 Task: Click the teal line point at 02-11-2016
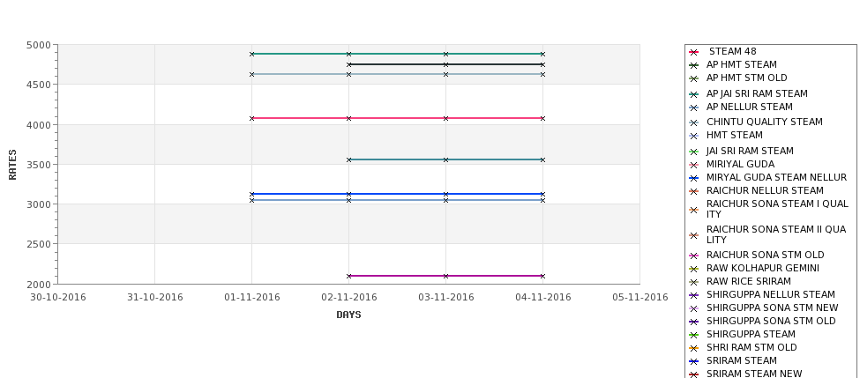[x=348, y=160]
